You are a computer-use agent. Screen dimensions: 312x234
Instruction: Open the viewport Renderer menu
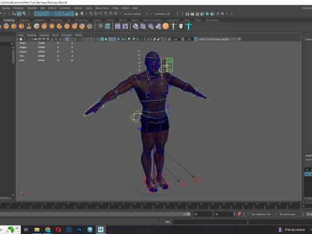[66, 35]
